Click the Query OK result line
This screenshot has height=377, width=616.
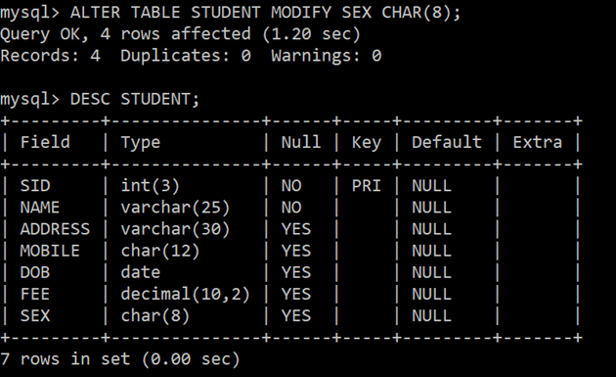click(x=180, y=34)
